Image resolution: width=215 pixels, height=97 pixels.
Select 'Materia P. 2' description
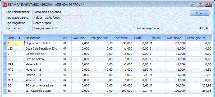(x=43, y=70)
